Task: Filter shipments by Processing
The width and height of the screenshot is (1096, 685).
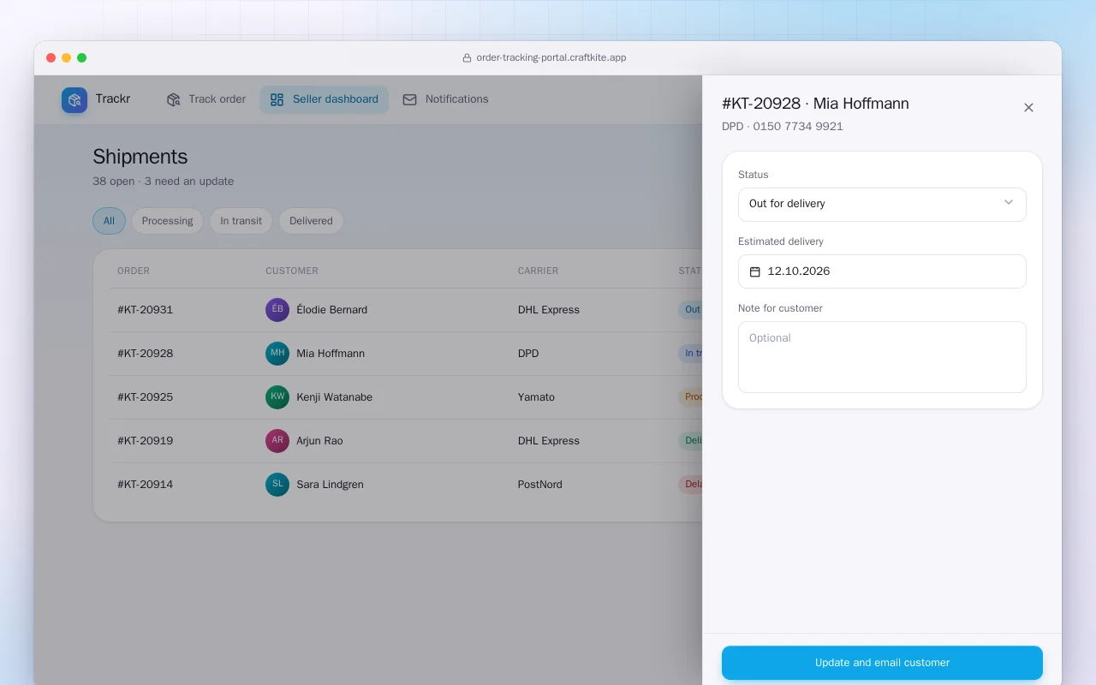Action: tap(167, 221)
